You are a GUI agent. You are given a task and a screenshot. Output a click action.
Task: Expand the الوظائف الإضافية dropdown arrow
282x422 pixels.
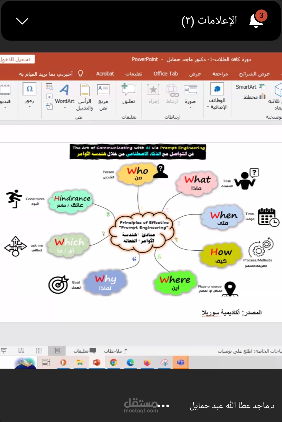(x=208, y=107)
